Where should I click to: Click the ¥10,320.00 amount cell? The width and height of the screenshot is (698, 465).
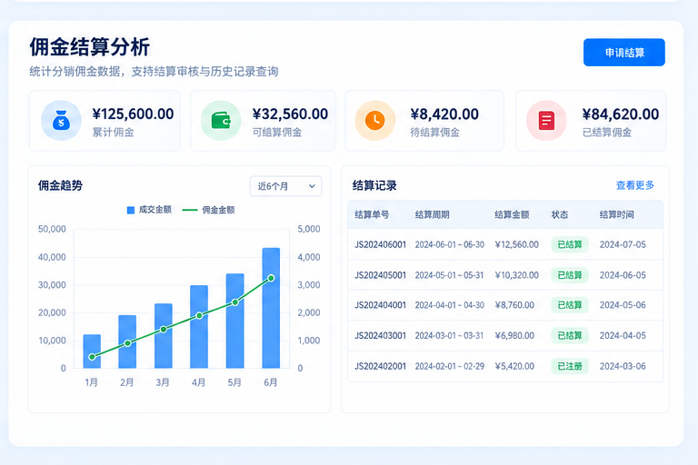coord(517,275)
